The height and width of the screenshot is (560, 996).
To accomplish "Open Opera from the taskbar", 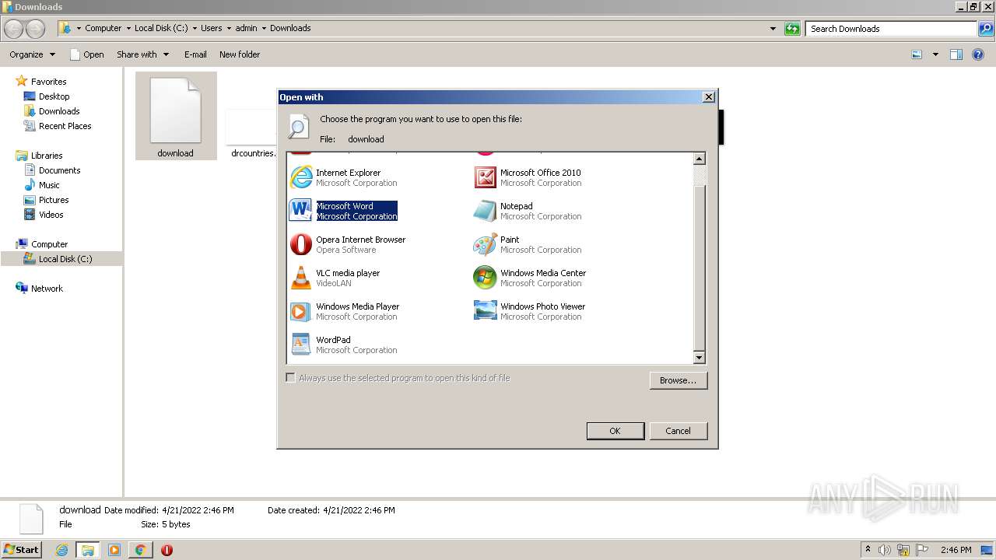I will pyautogui.click(x=167, y=550).
